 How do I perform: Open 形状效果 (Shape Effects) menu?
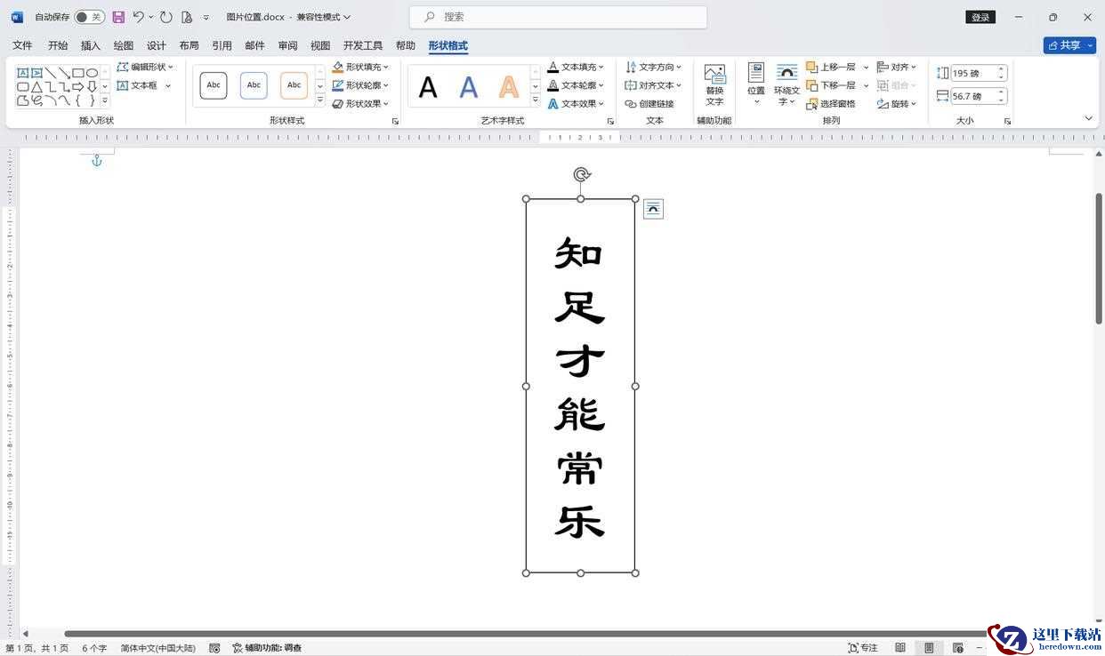360,104
